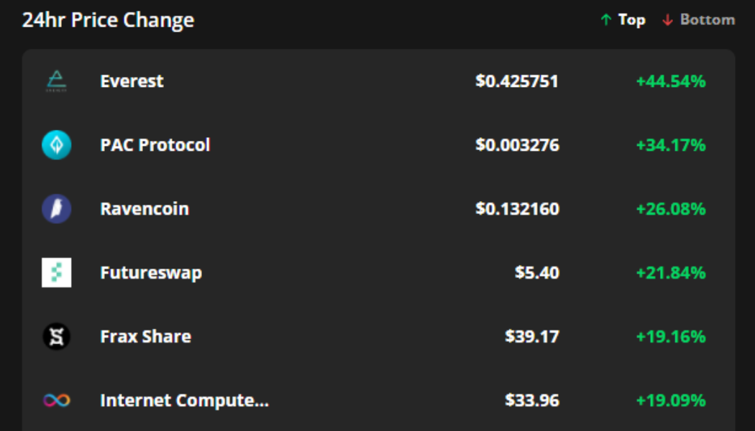The image size is (755, 431).
Task: Click the Everest coin logo icon
Action: coord(56,81)
